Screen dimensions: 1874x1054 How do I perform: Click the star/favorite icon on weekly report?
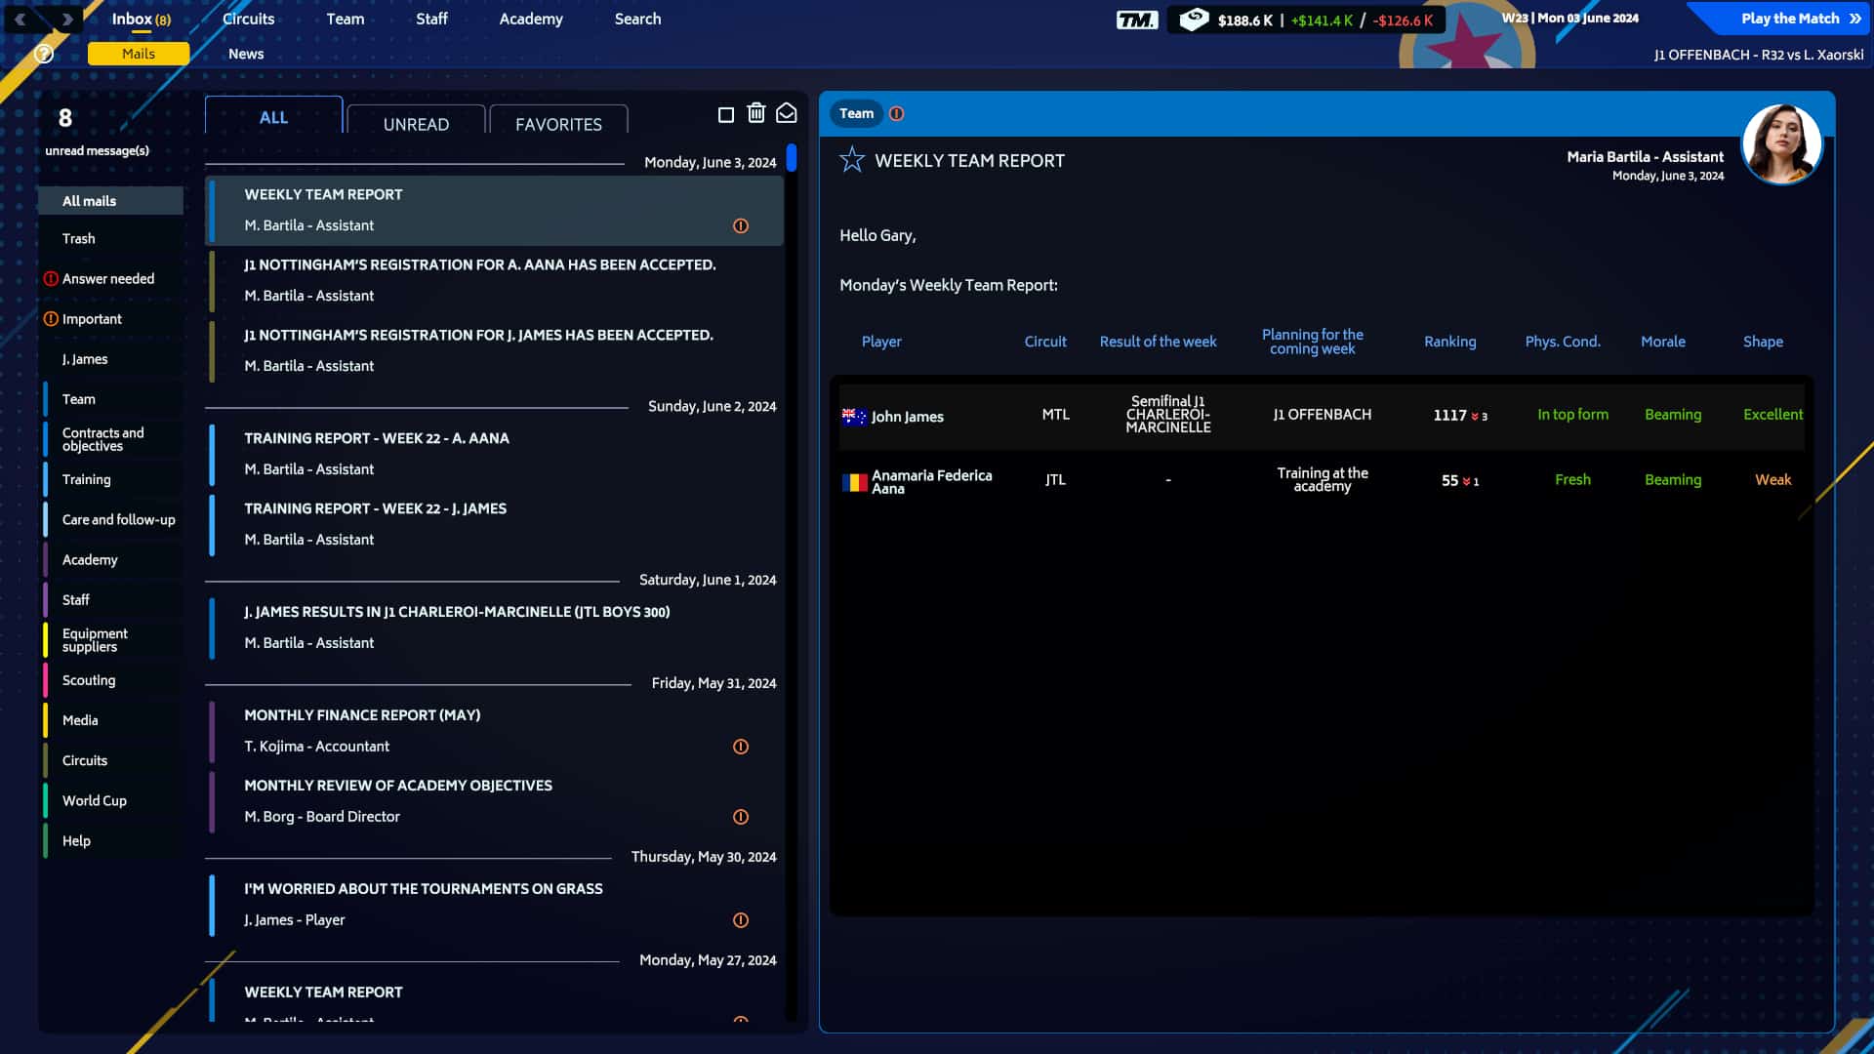pos(851,158)
